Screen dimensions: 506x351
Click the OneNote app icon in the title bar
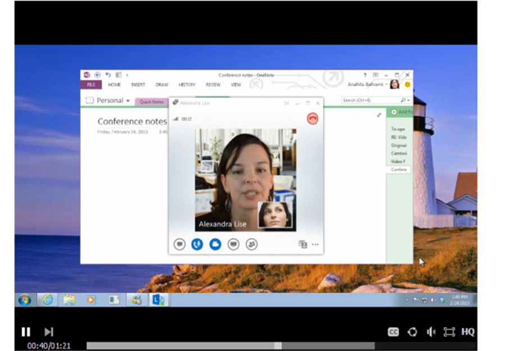[x=87, y=75]
